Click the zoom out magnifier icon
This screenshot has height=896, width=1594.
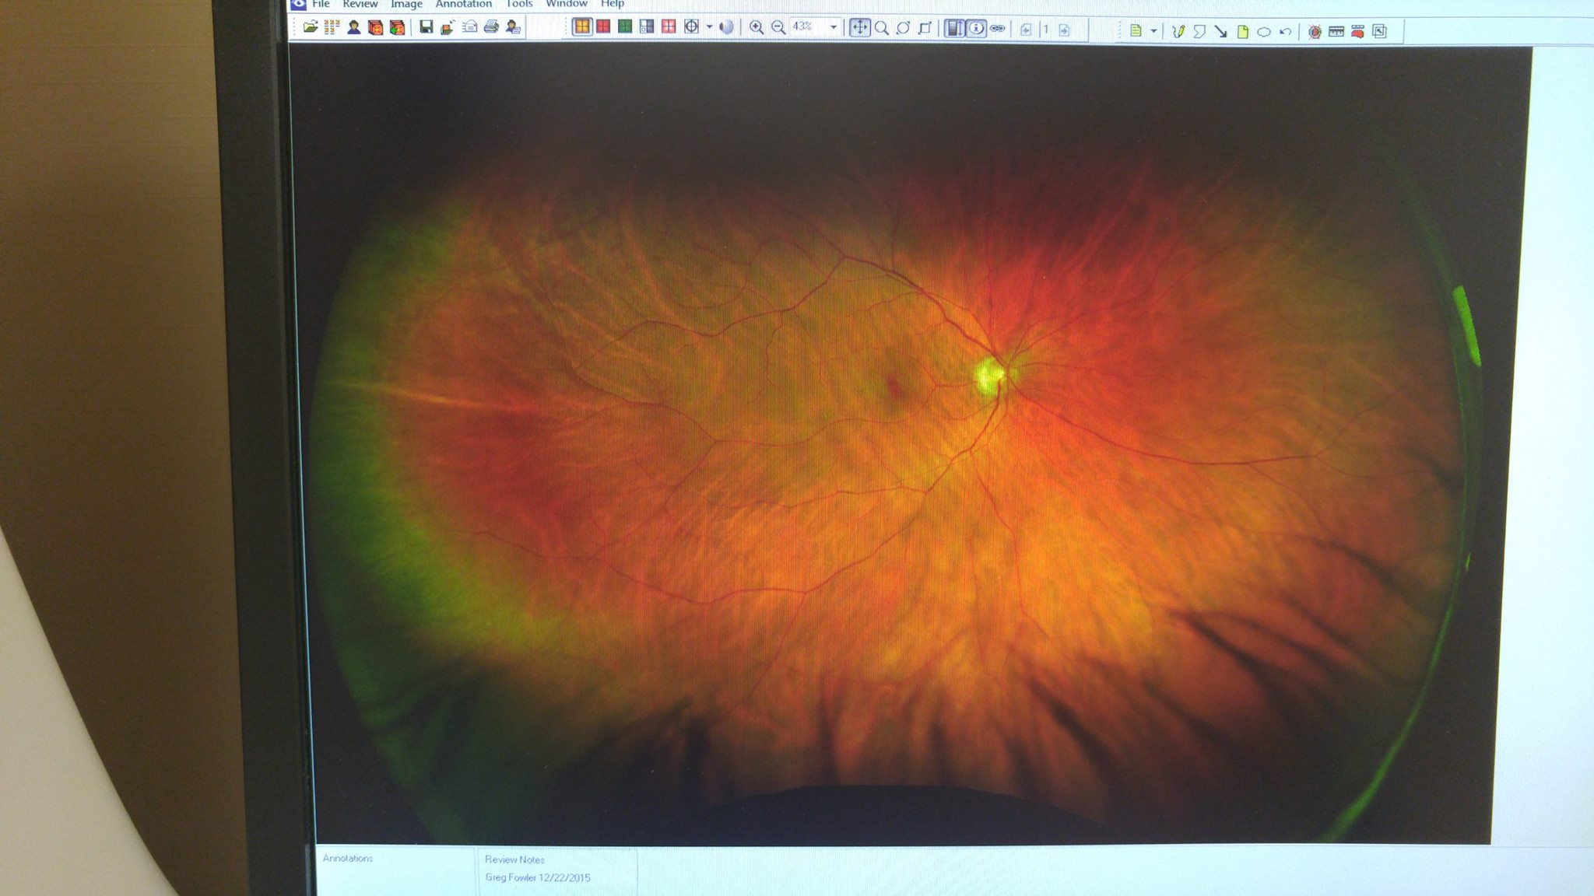(x=778, y=27)
